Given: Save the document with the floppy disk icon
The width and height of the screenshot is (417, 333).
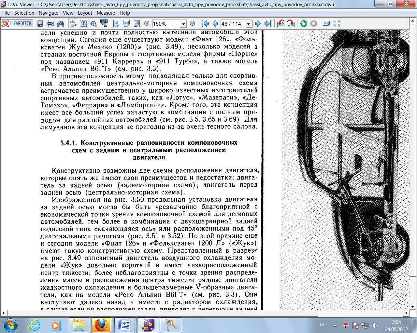Looking at the screenshot, I should [x=40, y=23].
